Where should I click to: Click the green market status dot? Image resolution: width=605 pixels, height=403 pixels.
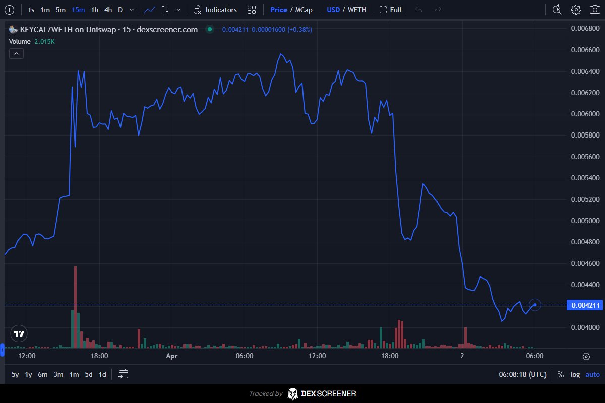coord(210,30)
